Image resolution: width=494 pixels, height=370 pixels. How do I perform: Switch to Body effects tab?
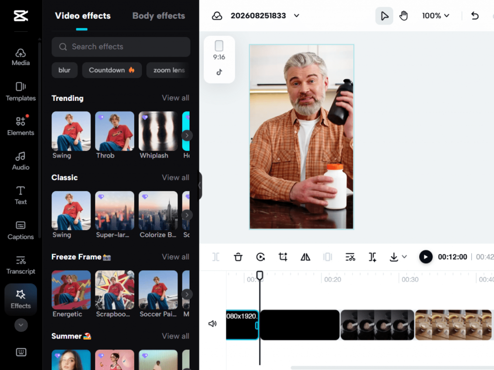pos(158,16)
